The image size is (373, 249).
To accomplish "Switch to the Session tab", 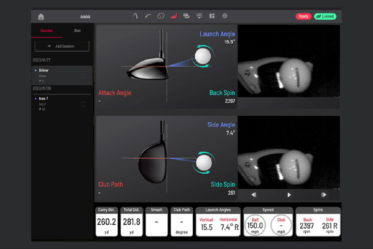I will pyautogui.click(x=47, y=31).
